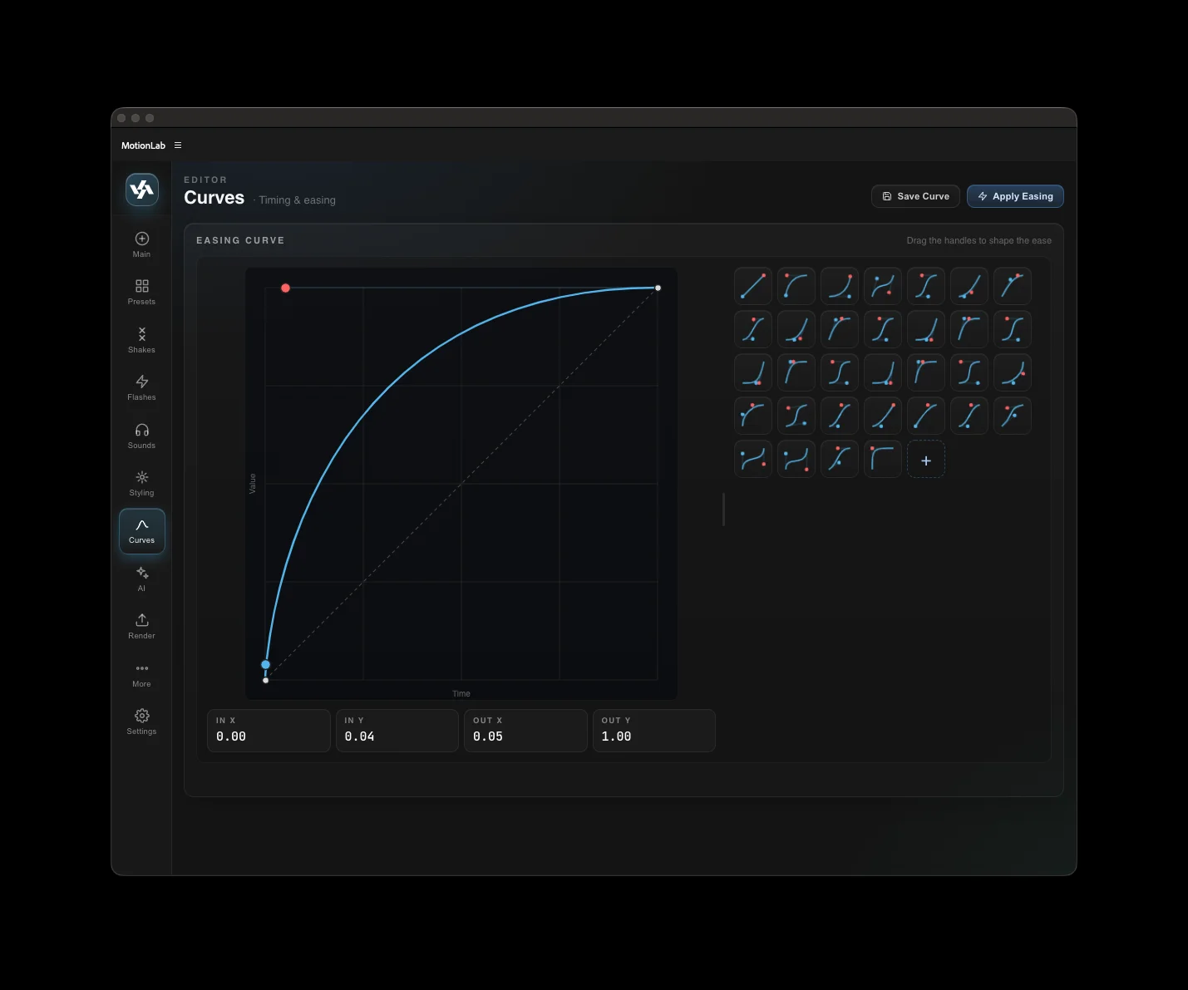Select the second preset in first row

tap(796, 286)
